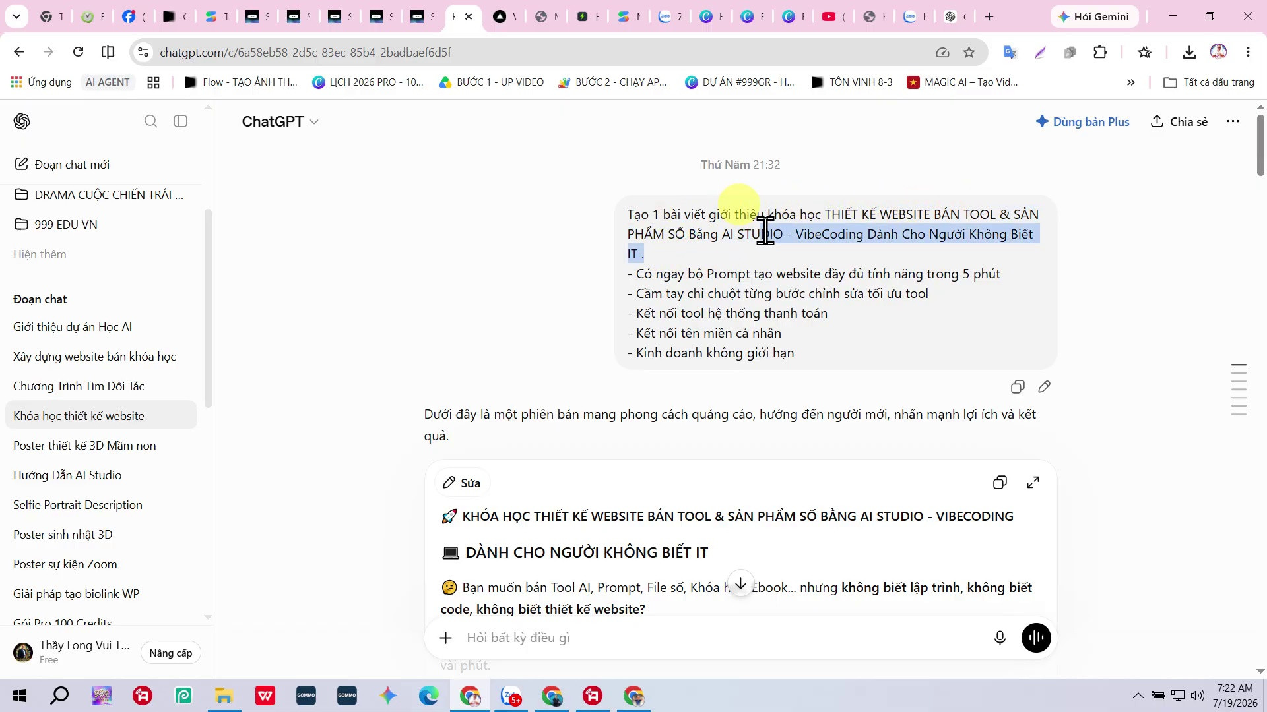Click the scroll-to-bottom arrow button

tap(741, 583)
